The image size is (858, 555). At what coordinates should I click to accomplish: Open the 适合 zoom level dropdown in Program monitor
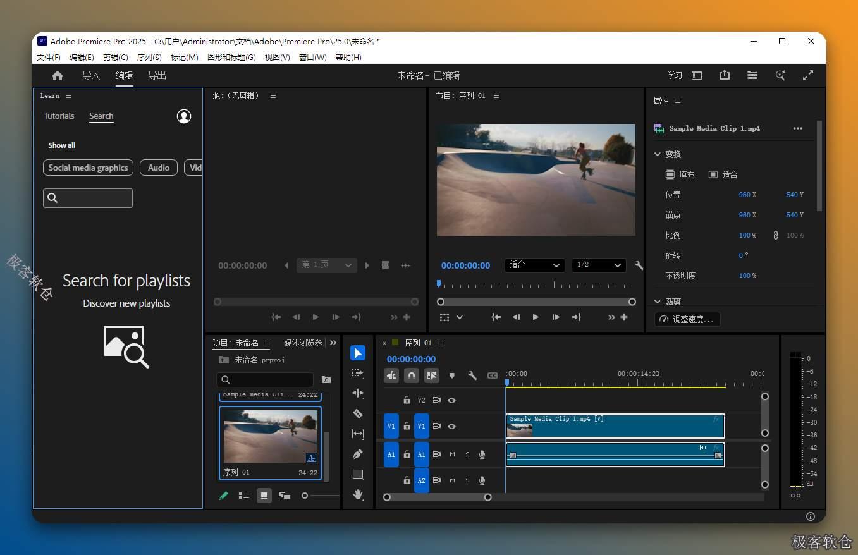(x=534, y=265)
